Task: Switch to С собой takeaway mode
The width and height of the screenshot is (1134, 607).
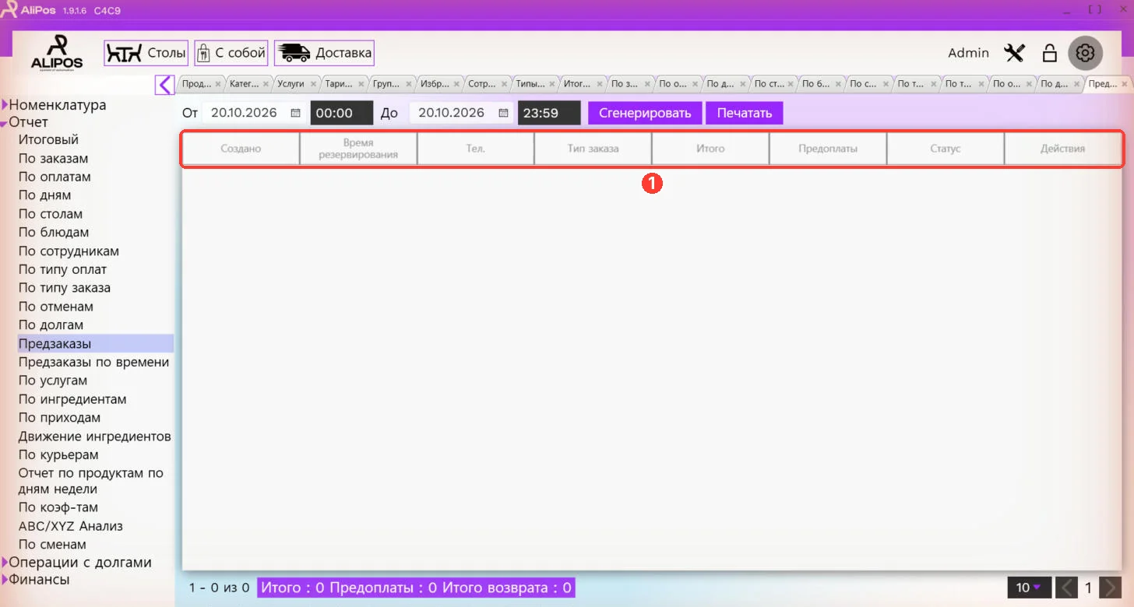Action: click(231, 53)
